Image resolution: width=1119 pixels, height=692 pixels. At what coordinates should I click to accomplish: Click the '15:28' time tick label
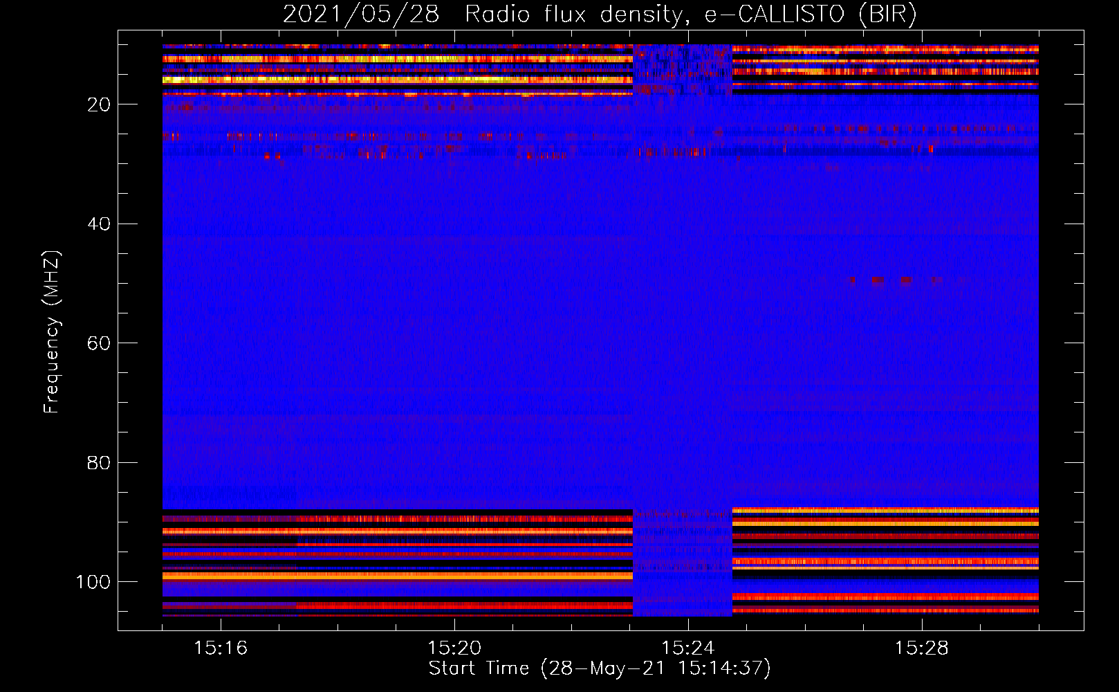[922, 648]
